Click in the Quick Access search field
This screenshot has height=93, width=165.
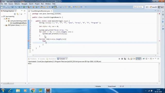138,7
